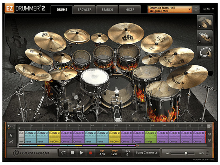Click bar 89 on the timeline ruler

[x=153, y=126]
